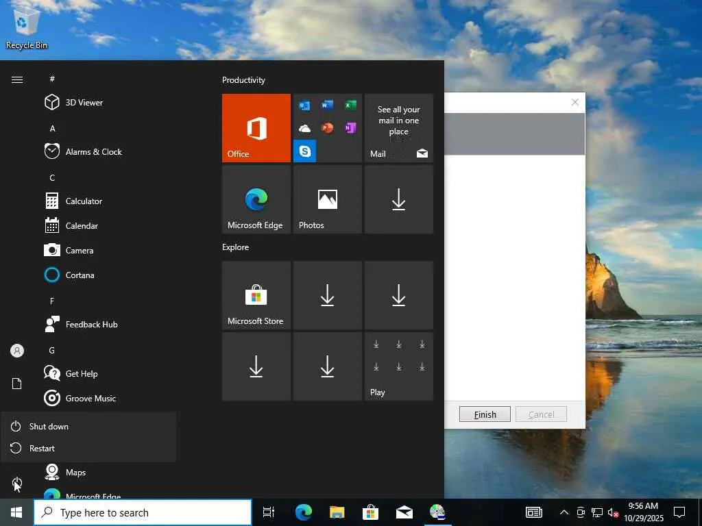The image size is (702, 526).
Task: Switch to the installer disc taskbar icon
Action: 437,512
